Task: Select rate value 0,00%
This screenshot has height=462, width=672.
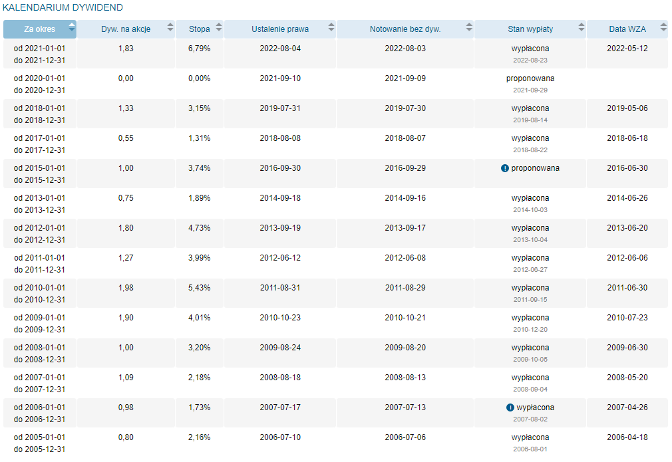Action: tap(200, 78)
